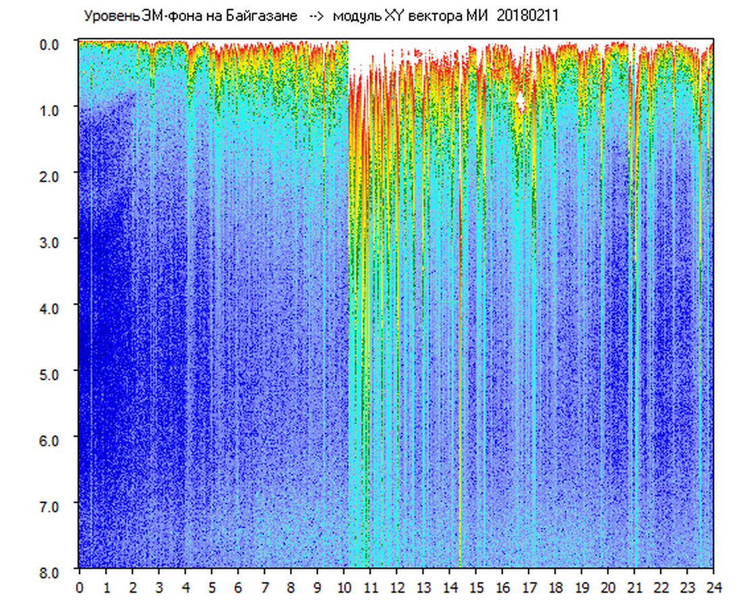Click the date 20180211 in the chart title

(x=527, y=16)
